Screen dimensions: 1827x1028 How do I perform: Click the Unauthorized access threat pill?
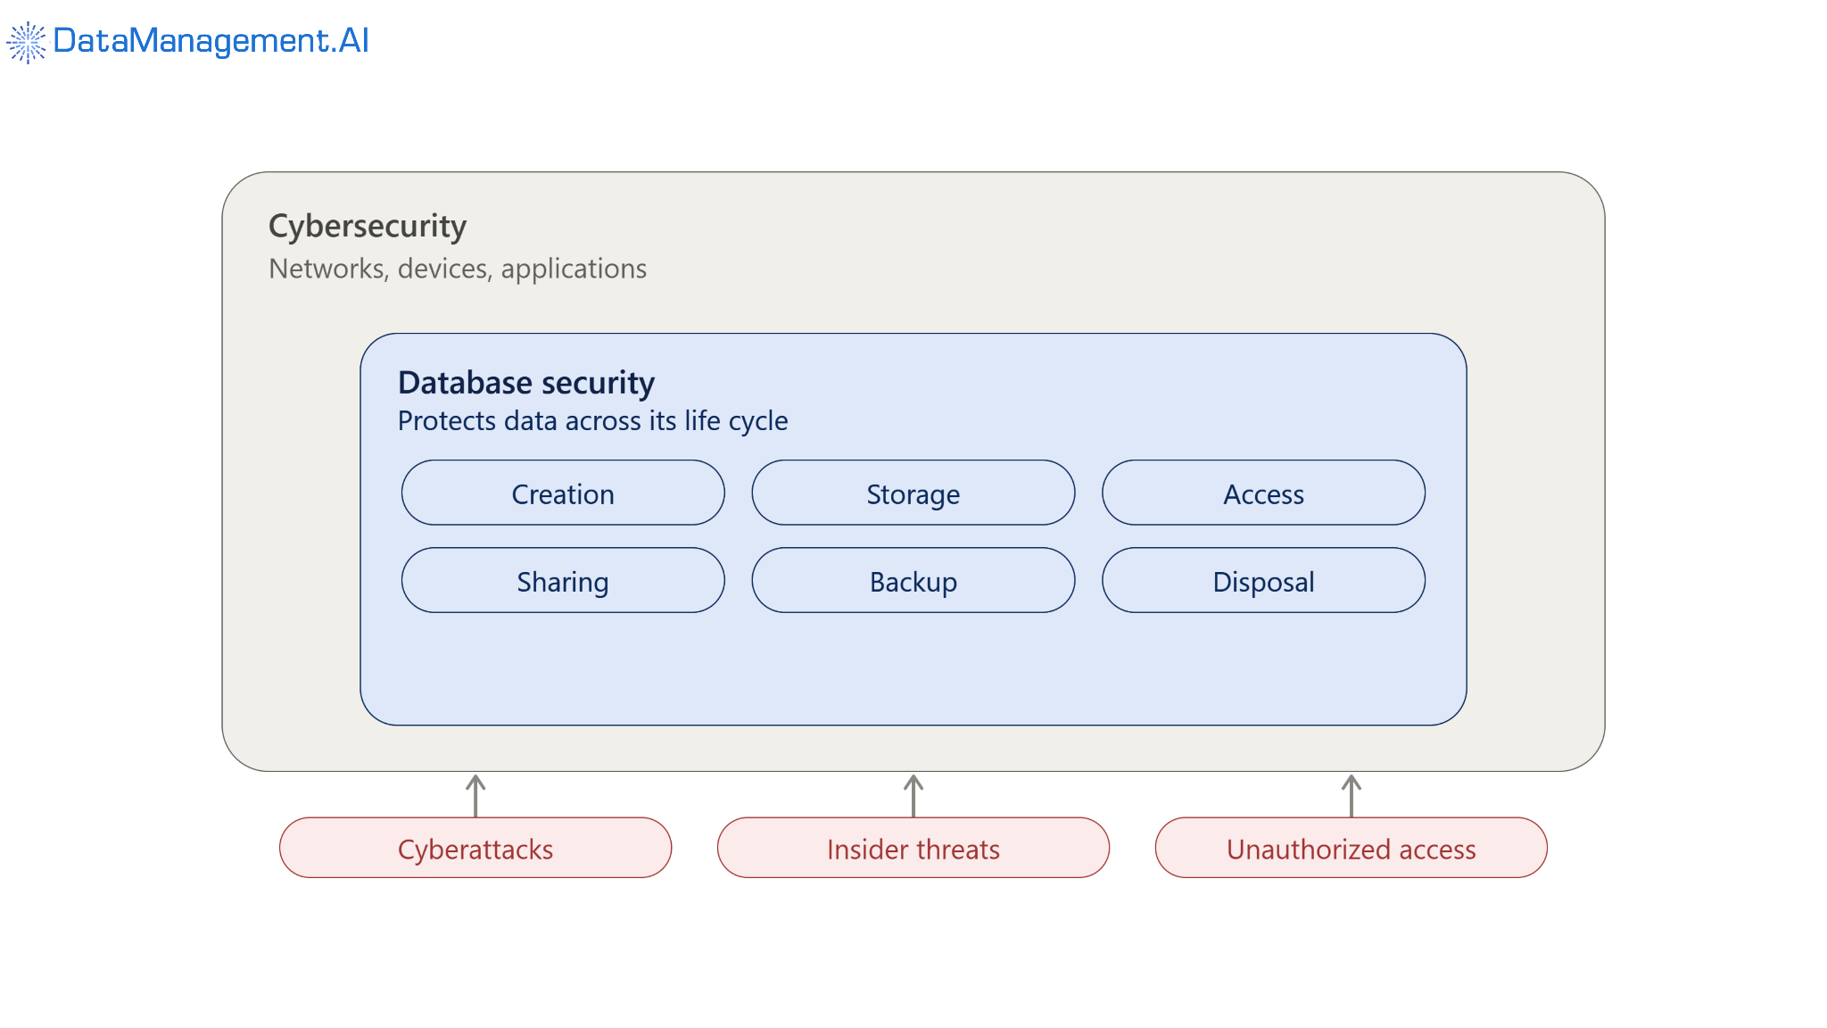[x=1351, y=848]
